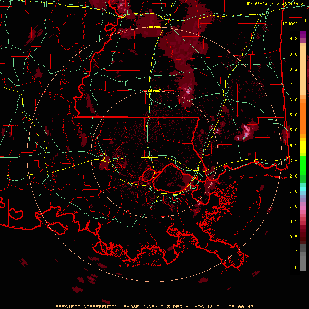Click the 0.2 legend value
Viewport: 309px width, 309px height.
[294, 221]
